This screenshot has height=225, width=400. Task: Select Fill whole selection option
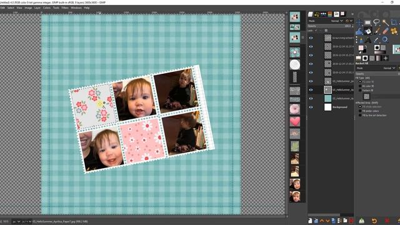[x=360, y=107]
